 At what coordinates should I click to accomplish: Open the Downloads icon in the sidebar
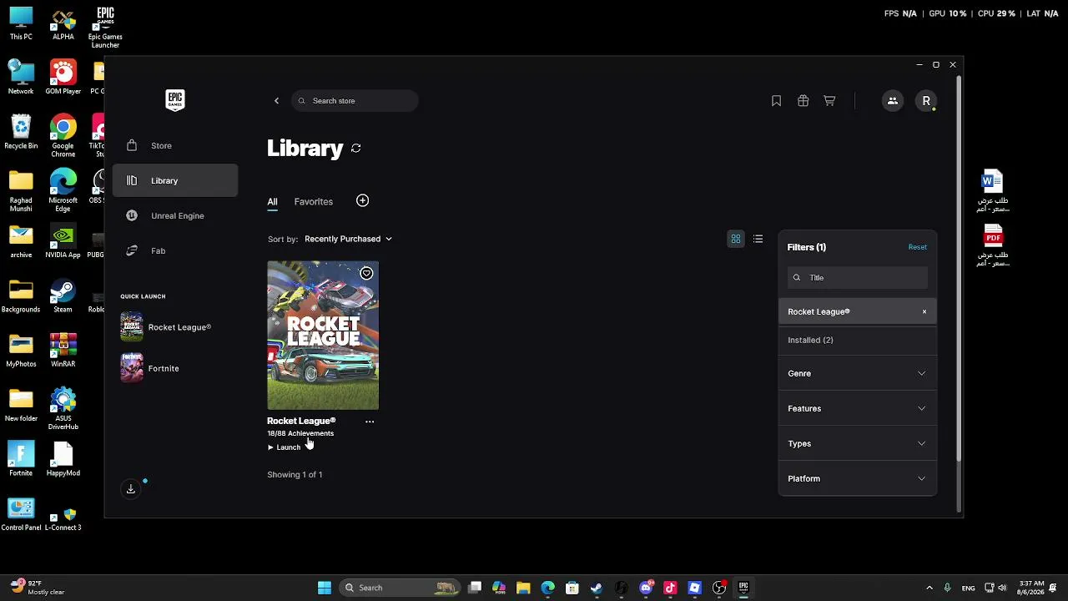point(131,489)
